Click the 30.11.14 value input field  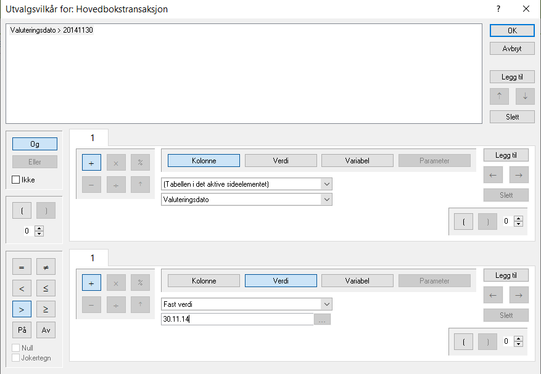(x=237, y=319)
